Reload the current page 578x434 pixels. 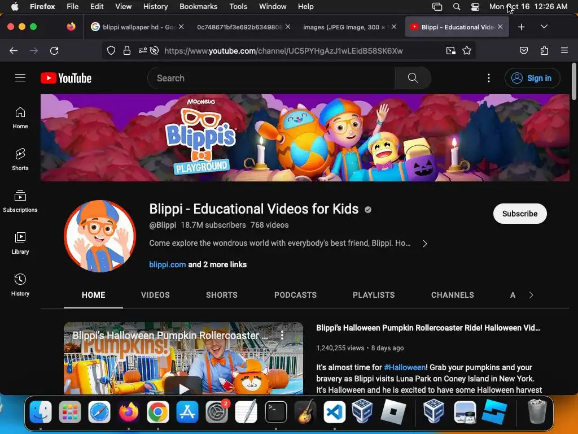tap(54, 50)
